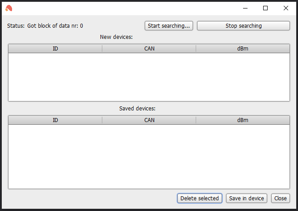Click Stop searching button
The width and height of the screenshot is (298, 211).
[x=243, y=25]
